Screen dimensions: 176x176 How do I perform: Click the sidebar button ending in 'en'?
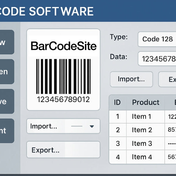[x=7, y=72]
